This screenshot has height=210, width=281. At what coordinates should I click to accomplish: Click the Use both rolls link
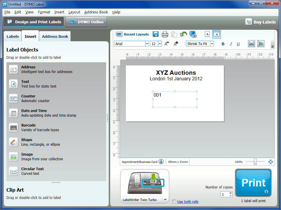click(x=188, y=202)
